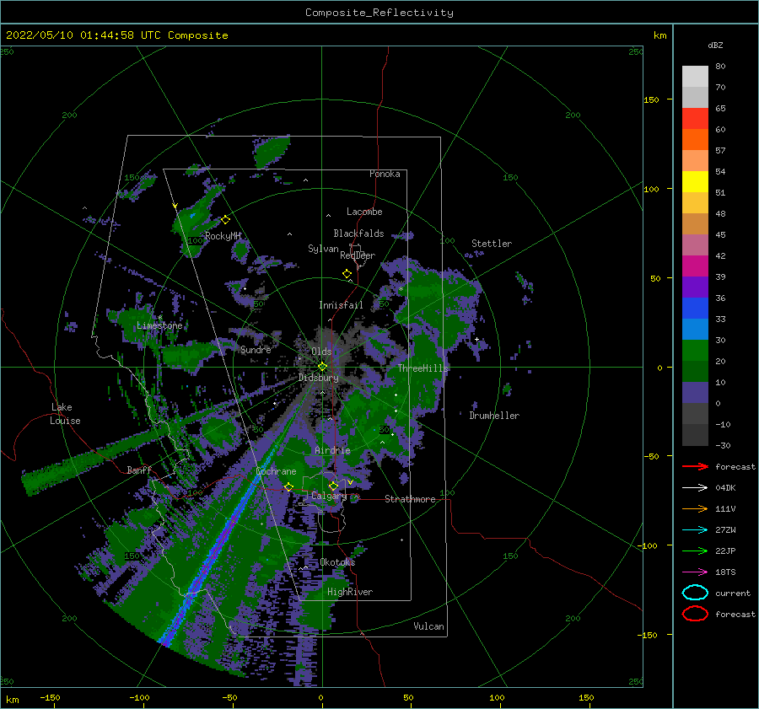Viewport: 759px width, 709px height.
Task: Click the Vulcan city label
Action: coord(429,626)
